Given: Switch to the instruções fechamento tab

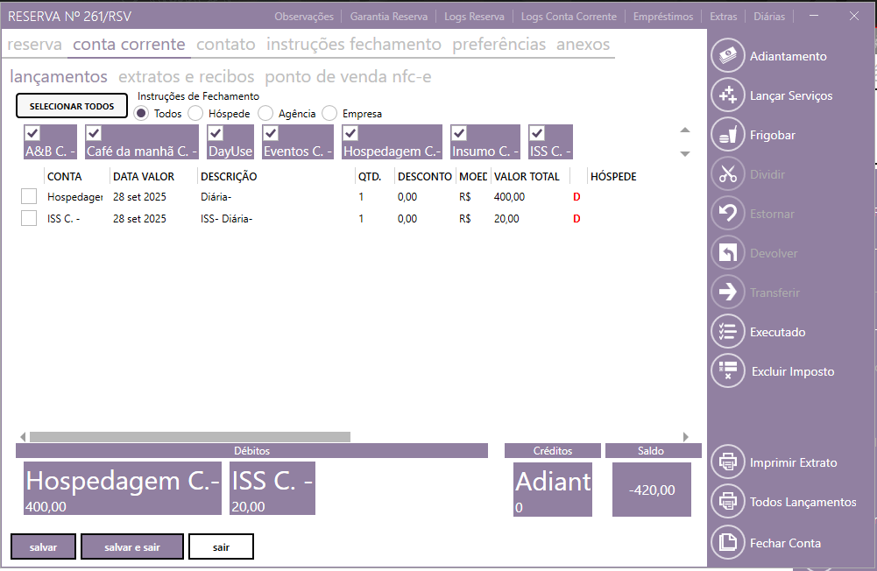Looking at the screenshot, I should (354, 45).
